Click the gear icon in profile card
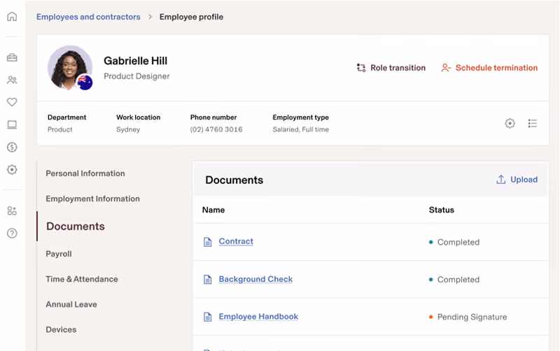560x351 pixels. pos(510,124)
